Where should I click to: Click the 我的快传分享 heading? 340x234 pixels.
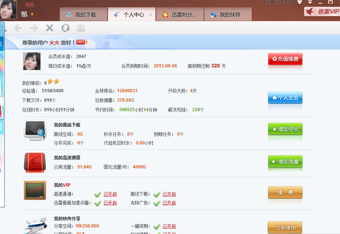(x=67, y=218)
